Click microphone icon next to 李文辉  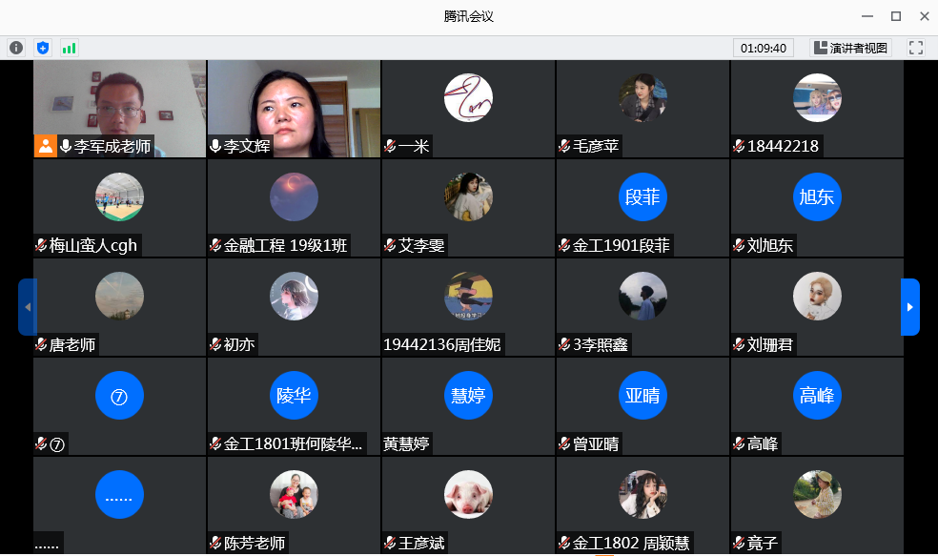tap(215, 146)
